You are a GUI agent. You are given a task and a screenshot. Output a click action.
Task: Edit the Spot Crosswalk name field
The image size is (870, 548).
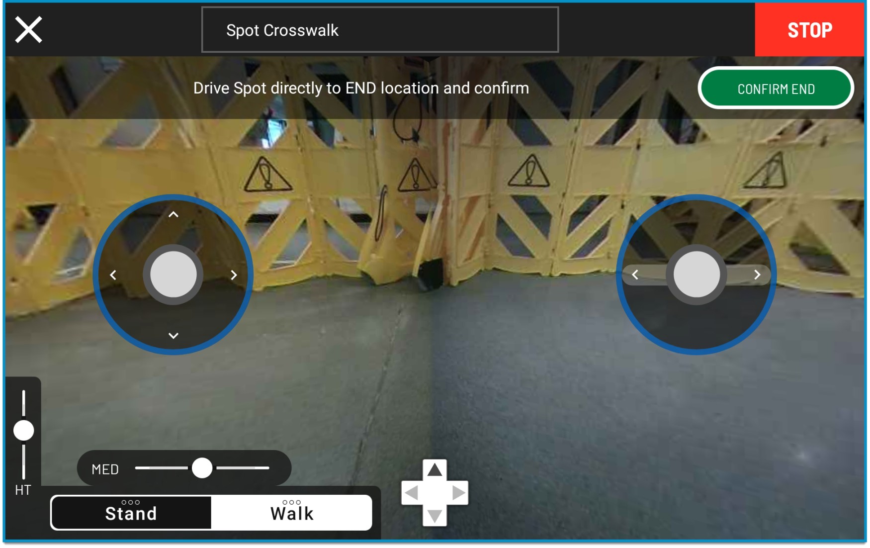pyautogui.click(x=380, y=30)
